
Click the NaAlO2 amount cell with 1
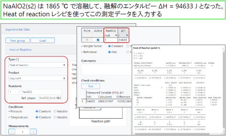[x=111, y=40]
